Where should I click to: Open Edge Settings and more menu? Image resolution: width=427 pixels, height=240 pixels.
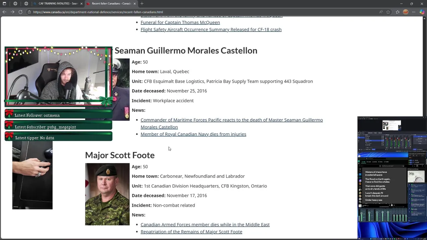[x=414, y=12]
